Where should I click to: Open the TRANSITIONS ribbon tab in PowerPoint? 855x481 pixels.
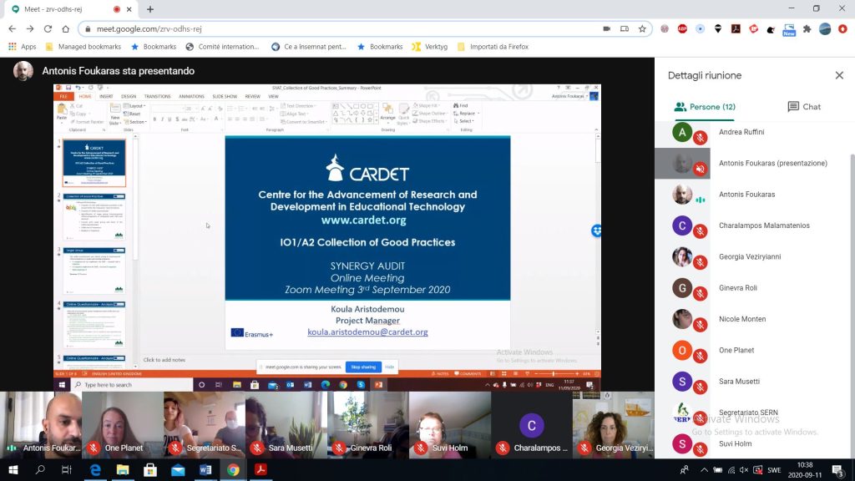[x=157, y=97]
